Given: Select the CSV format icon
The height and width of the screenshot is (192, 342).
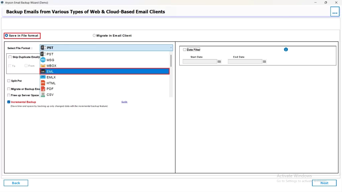Looking at the screenshot, I should pyautogui.click(x=43, y=95).
